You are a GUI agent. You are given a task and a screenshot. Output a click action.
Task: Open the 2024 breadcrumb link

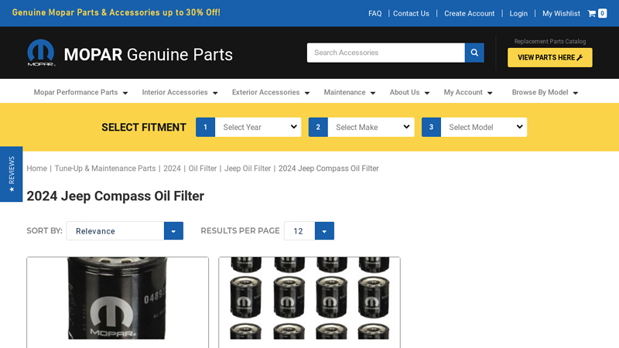point(172,169)
